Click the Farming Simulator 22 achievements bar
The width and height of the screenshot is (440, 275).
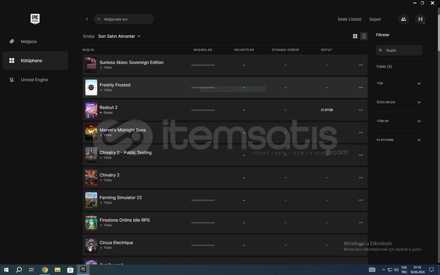[x=203, y=200]
